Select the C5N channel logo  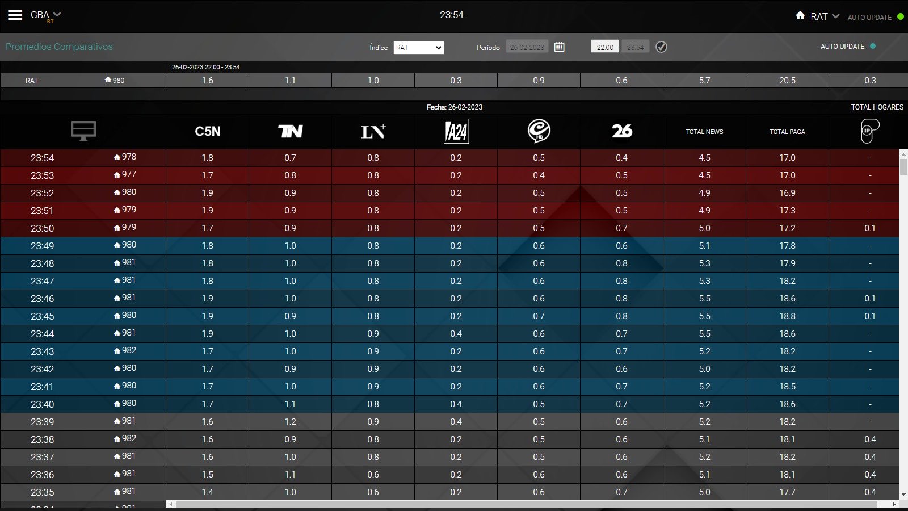click(x=208, y=132)
